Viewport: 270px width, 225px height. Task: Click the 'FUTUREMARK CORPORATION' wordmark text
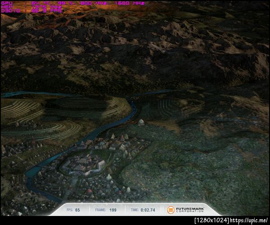coord(190,210)
